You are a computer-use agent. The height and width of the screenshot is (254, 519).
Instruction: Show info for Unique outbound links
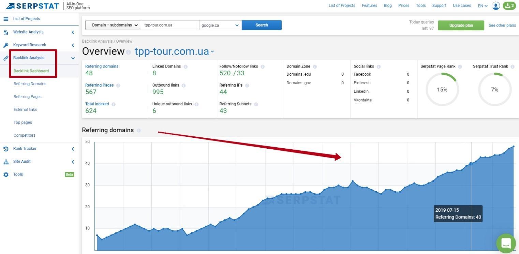pos(196,104)
